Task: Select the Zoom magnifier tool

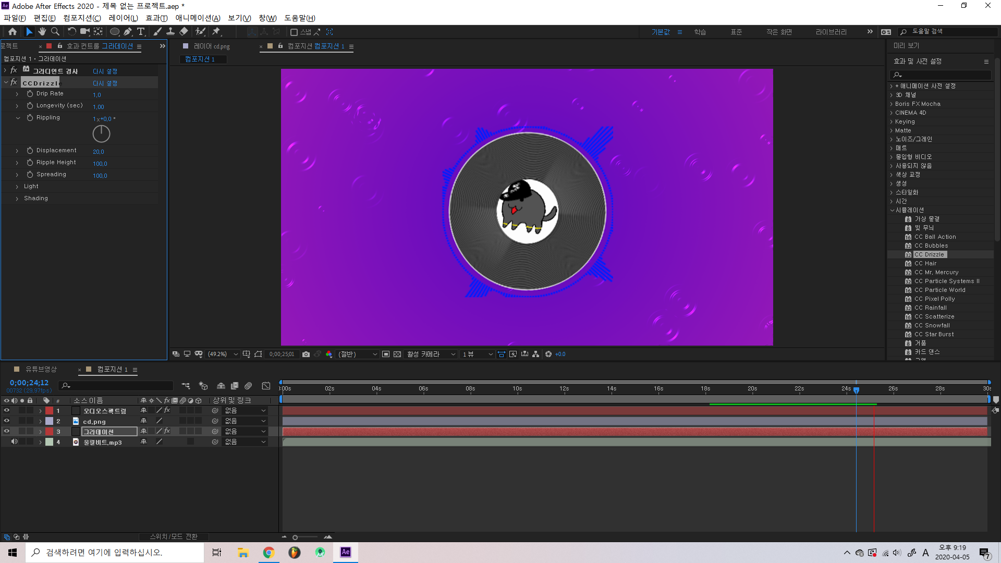Action: point(55,32)
